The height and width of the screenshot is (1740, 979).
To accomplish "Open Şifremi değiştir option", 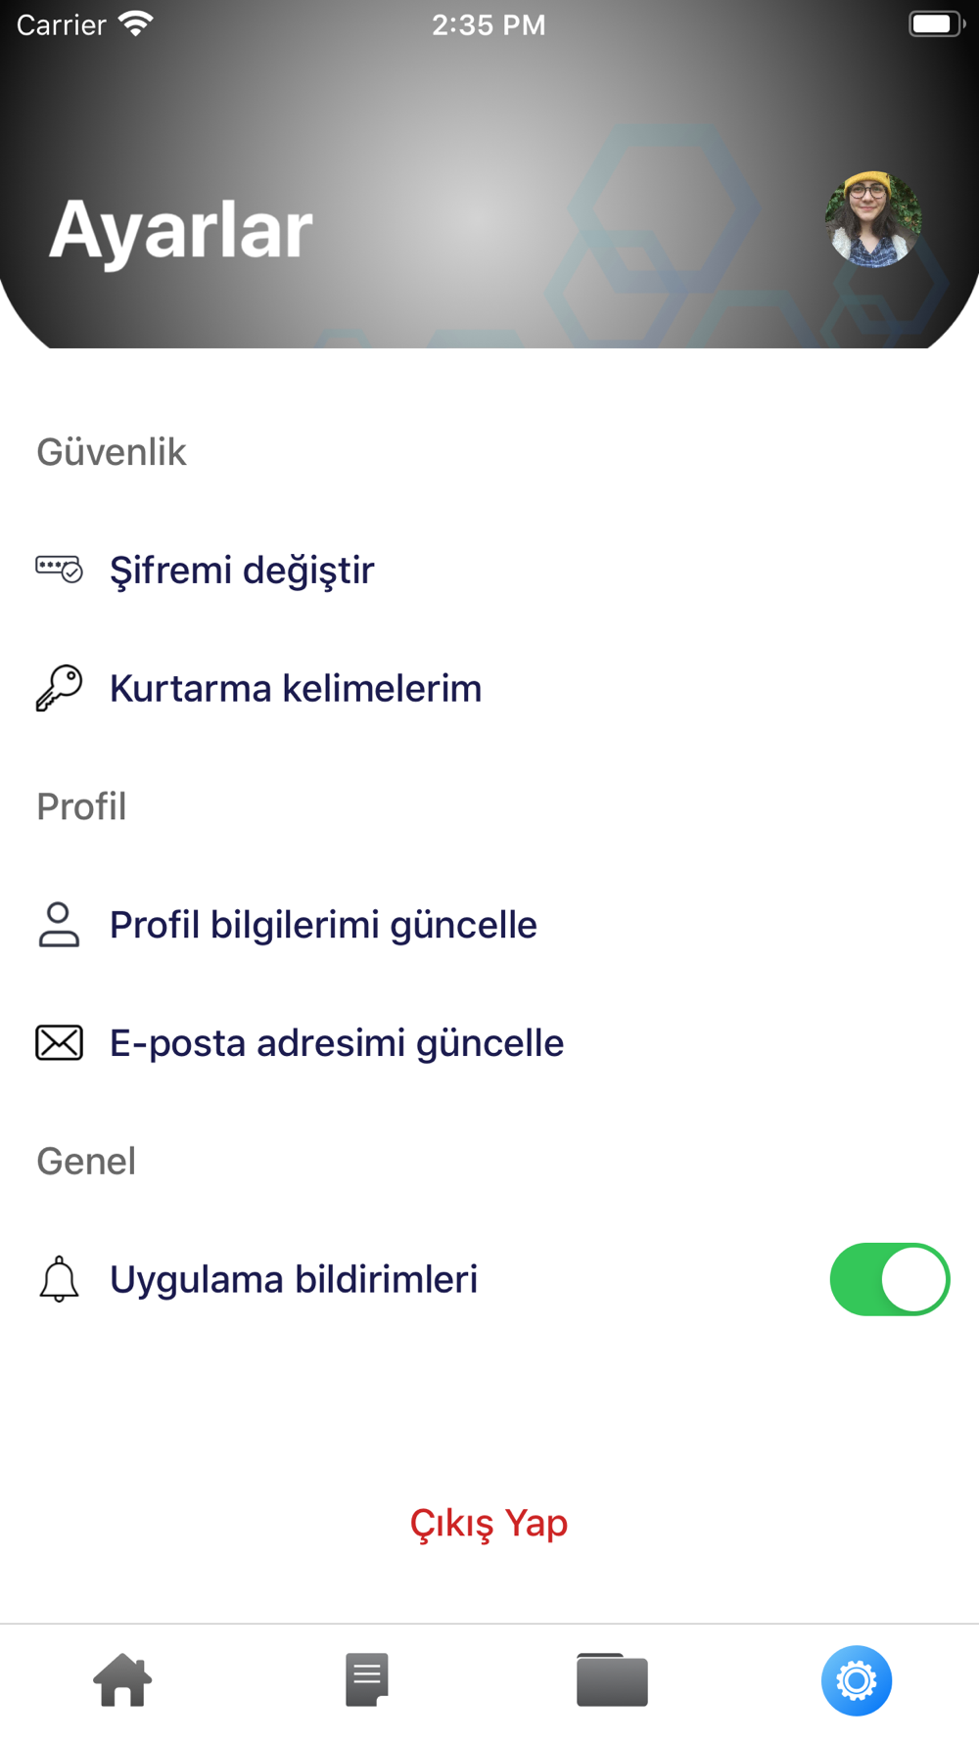I will 242,571.
